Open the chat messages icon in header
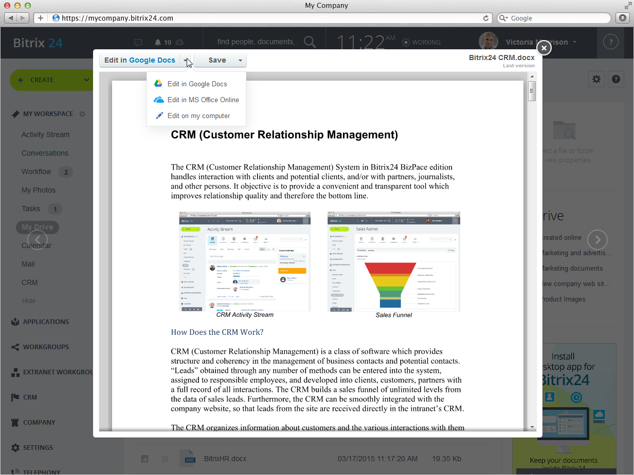634x475 pixels. pyautogui.click(x=138, y=42)
